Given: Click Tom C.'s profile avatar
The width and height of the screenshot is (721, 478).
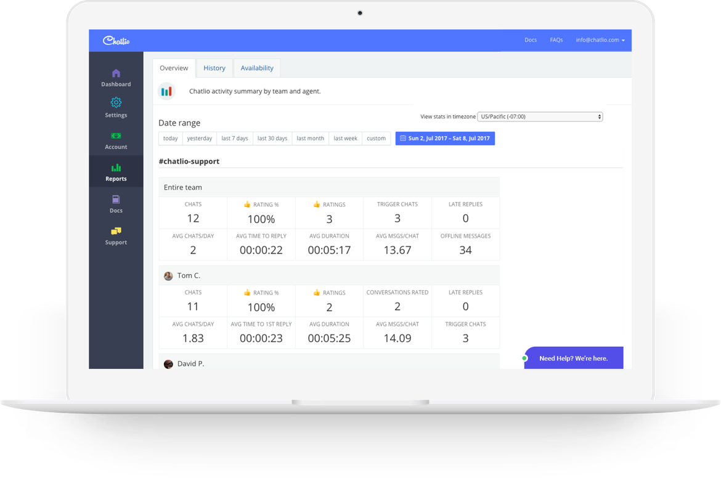Looking at the screenshot, I should (168, 275).
